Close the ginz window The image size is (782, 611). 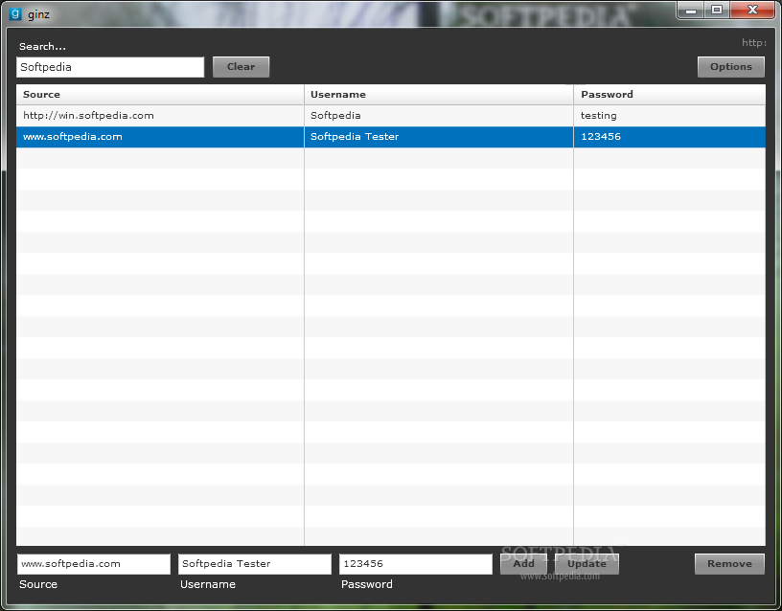point(752,10)
